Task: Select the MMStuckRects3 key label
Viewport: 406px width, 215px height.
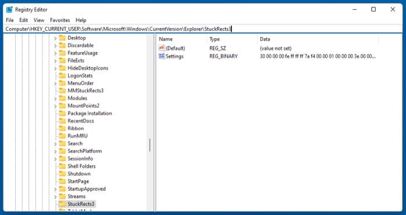Action: click(x=85, y=90)
